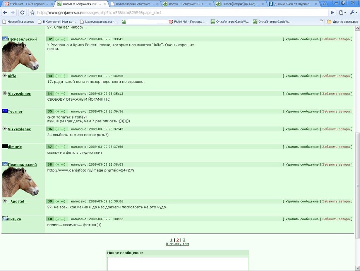Click the scrollbar up arrow
Viewport: 360px width, 271px height.
point(357,28)
